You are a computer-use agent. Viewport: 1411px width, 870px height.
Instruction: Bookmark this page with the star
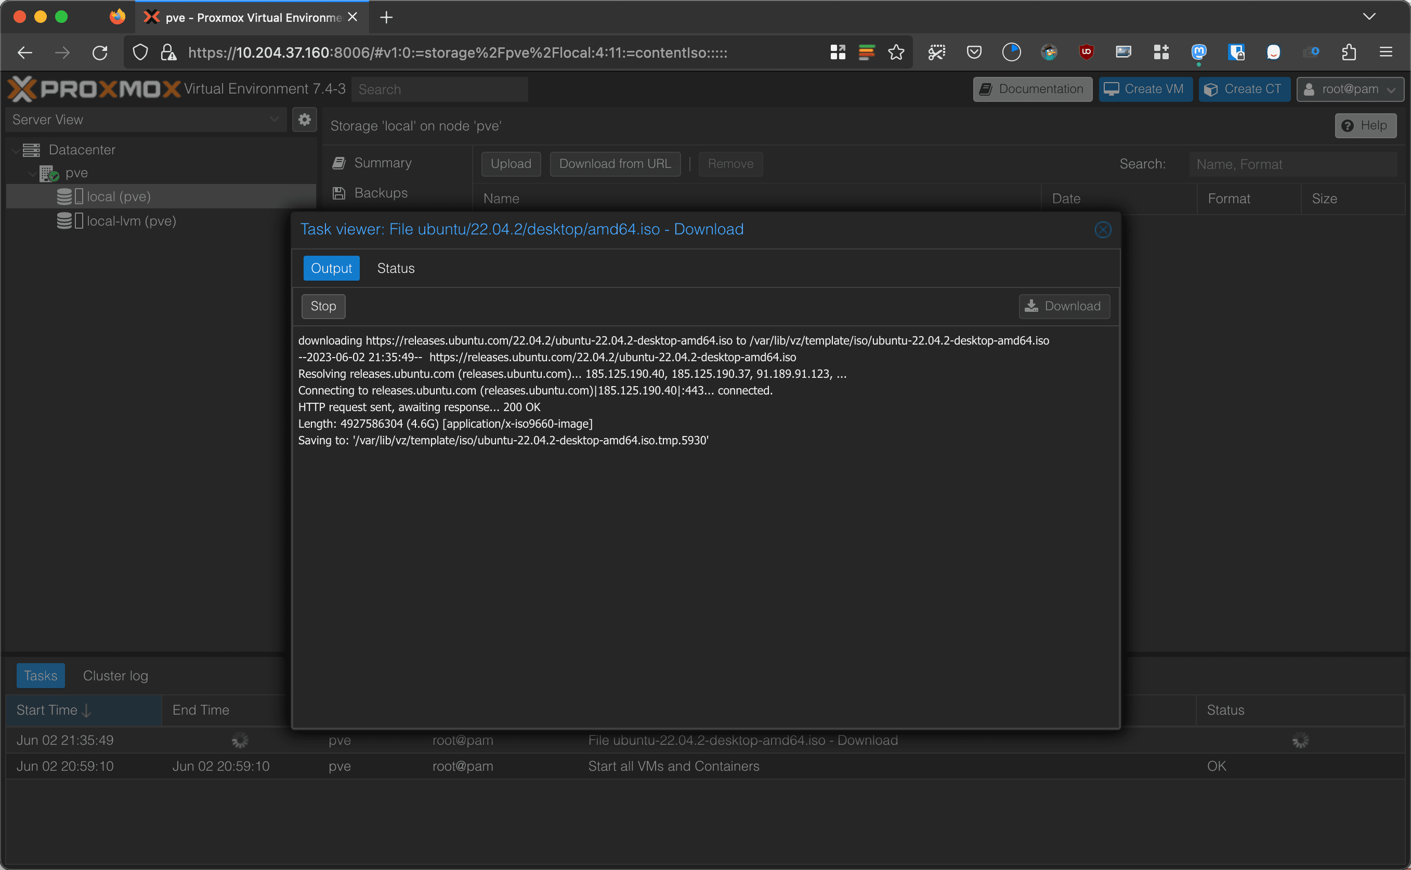[896, 53]
